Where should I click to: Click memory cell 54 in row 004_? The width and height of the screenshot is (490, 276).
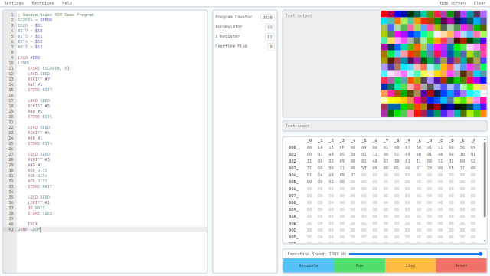point(320,175)
